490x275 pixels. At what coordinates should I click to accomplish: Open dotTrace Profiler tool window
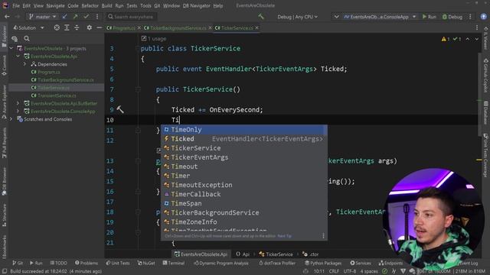(x=277, y=263)
